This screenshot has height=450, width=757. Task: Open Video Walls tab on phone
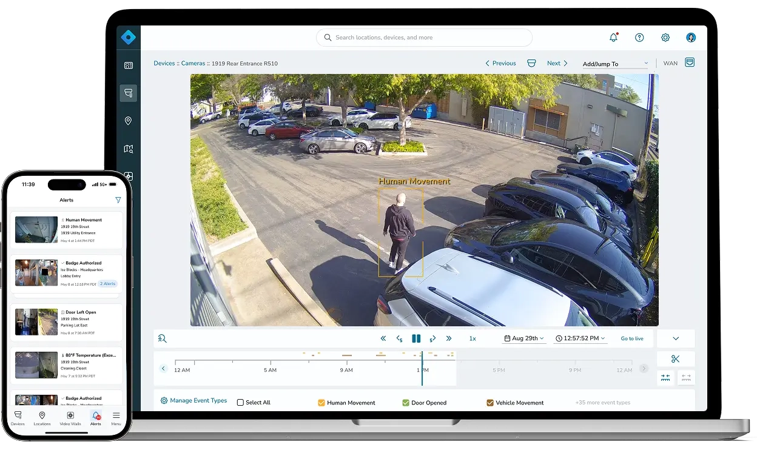(70, 418)
